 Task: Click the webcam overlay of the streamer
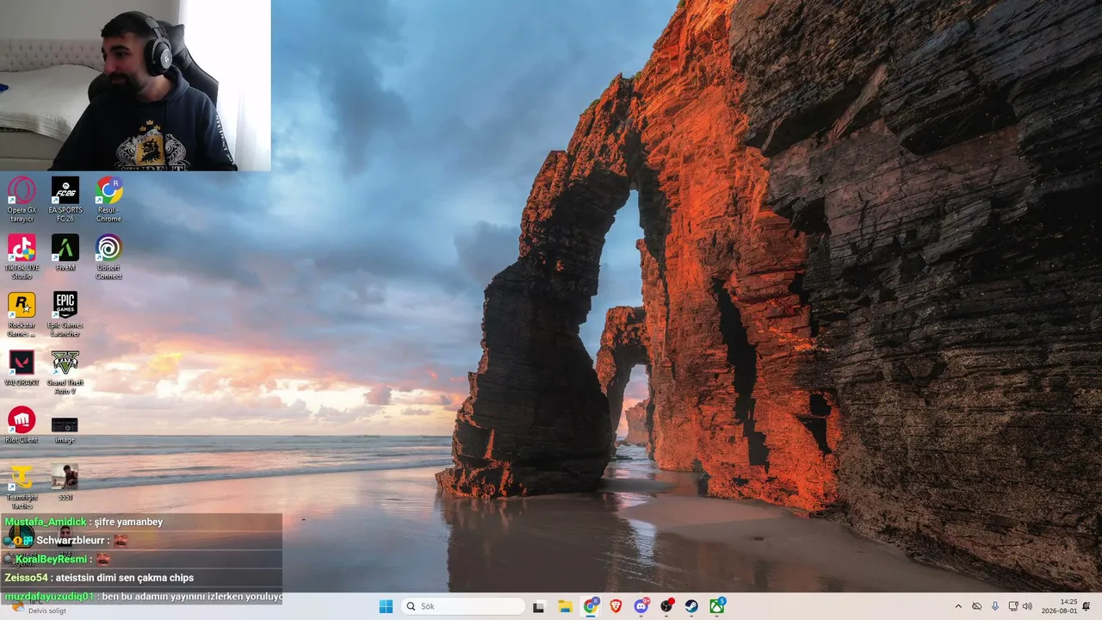pyautogui.click(x=135, y=85)
